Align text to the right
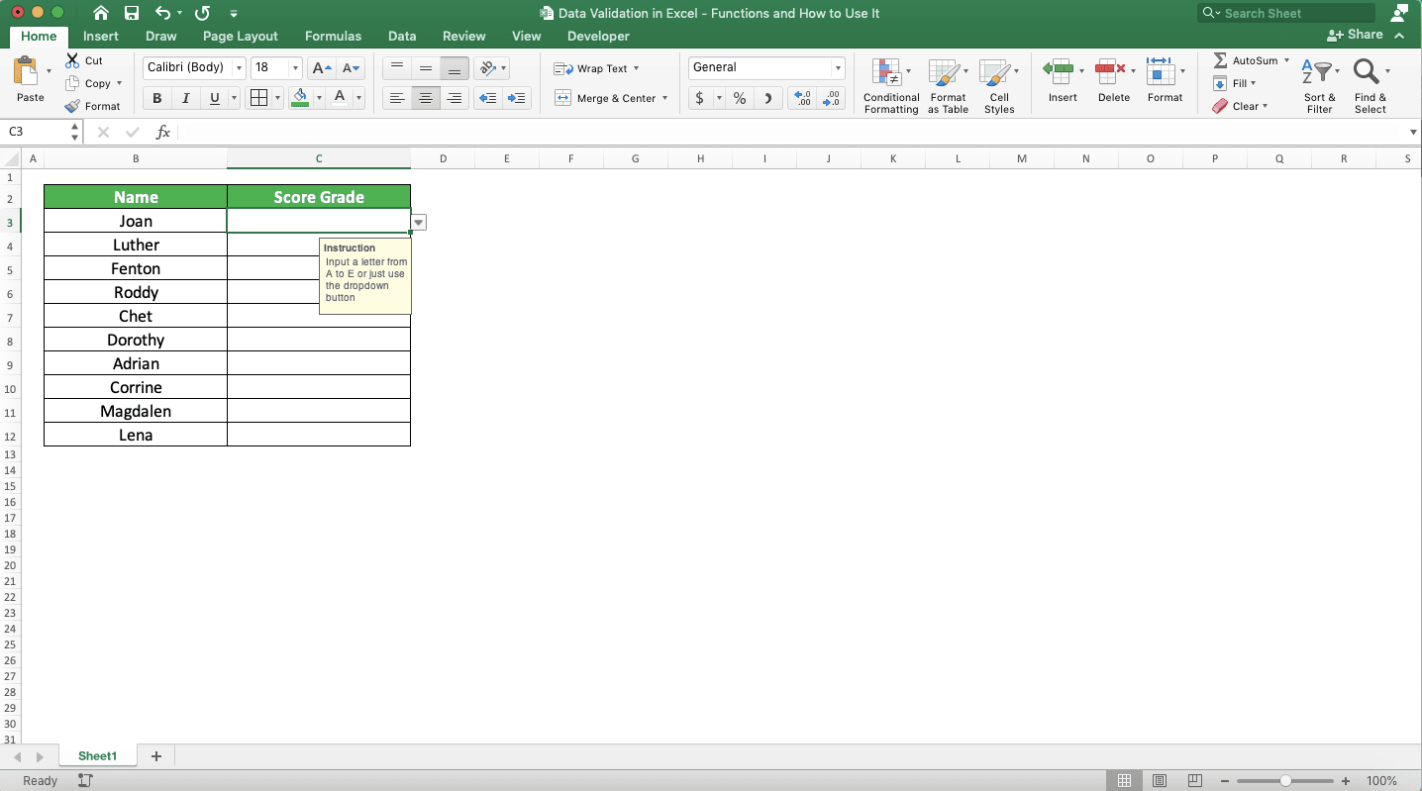1422x791 pixels. pyautogui.click(x=455, y=98)
